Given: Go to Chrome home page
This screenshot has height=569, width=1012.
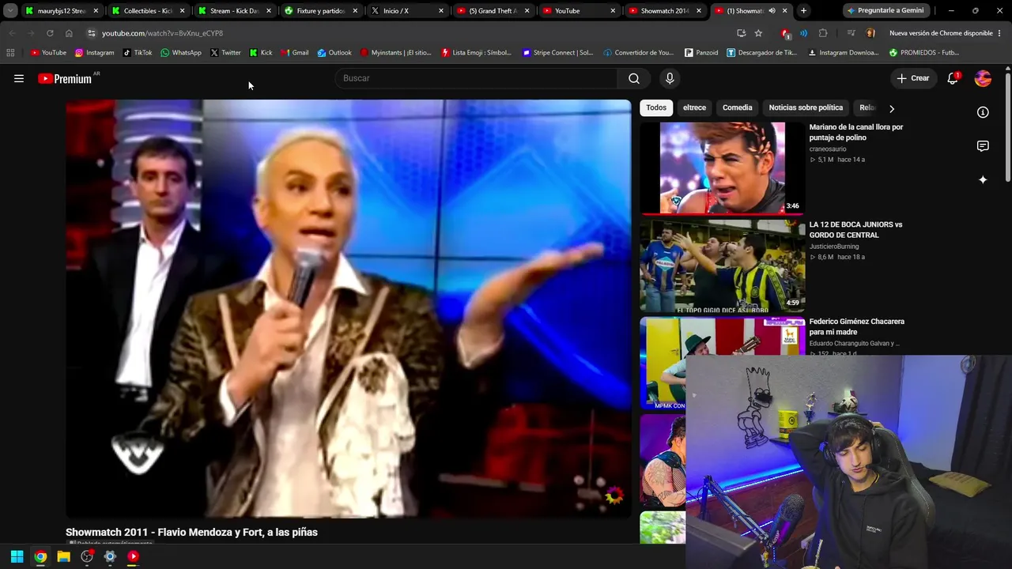Looking at the screenshot, I should (69, 33).
